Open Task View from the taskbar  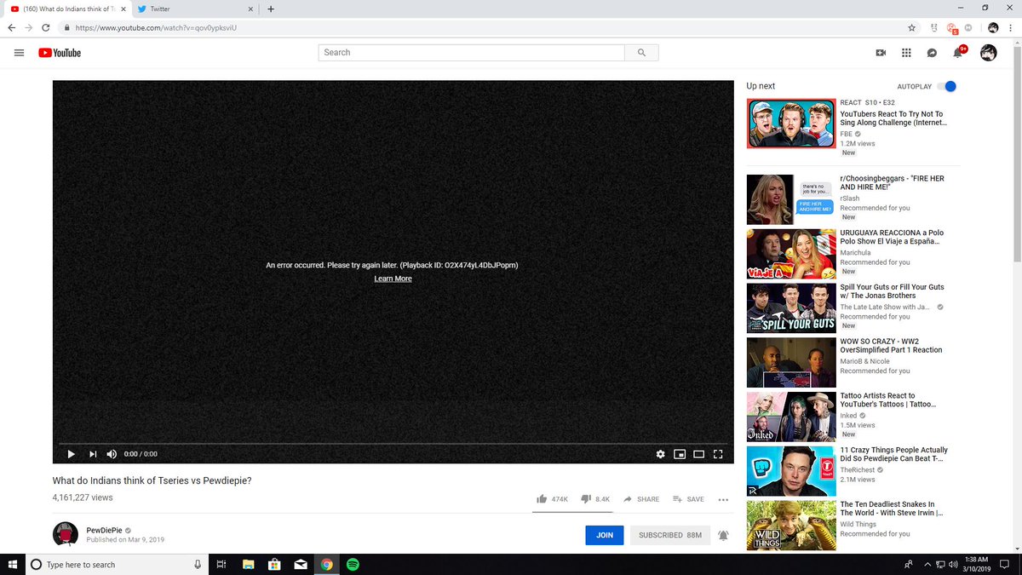point(221,564)
